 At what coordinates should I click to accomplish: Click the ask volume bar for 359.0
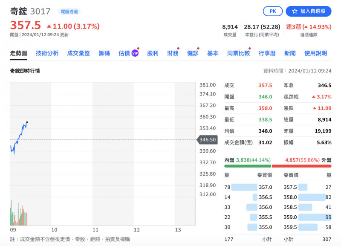pos(315,217)
